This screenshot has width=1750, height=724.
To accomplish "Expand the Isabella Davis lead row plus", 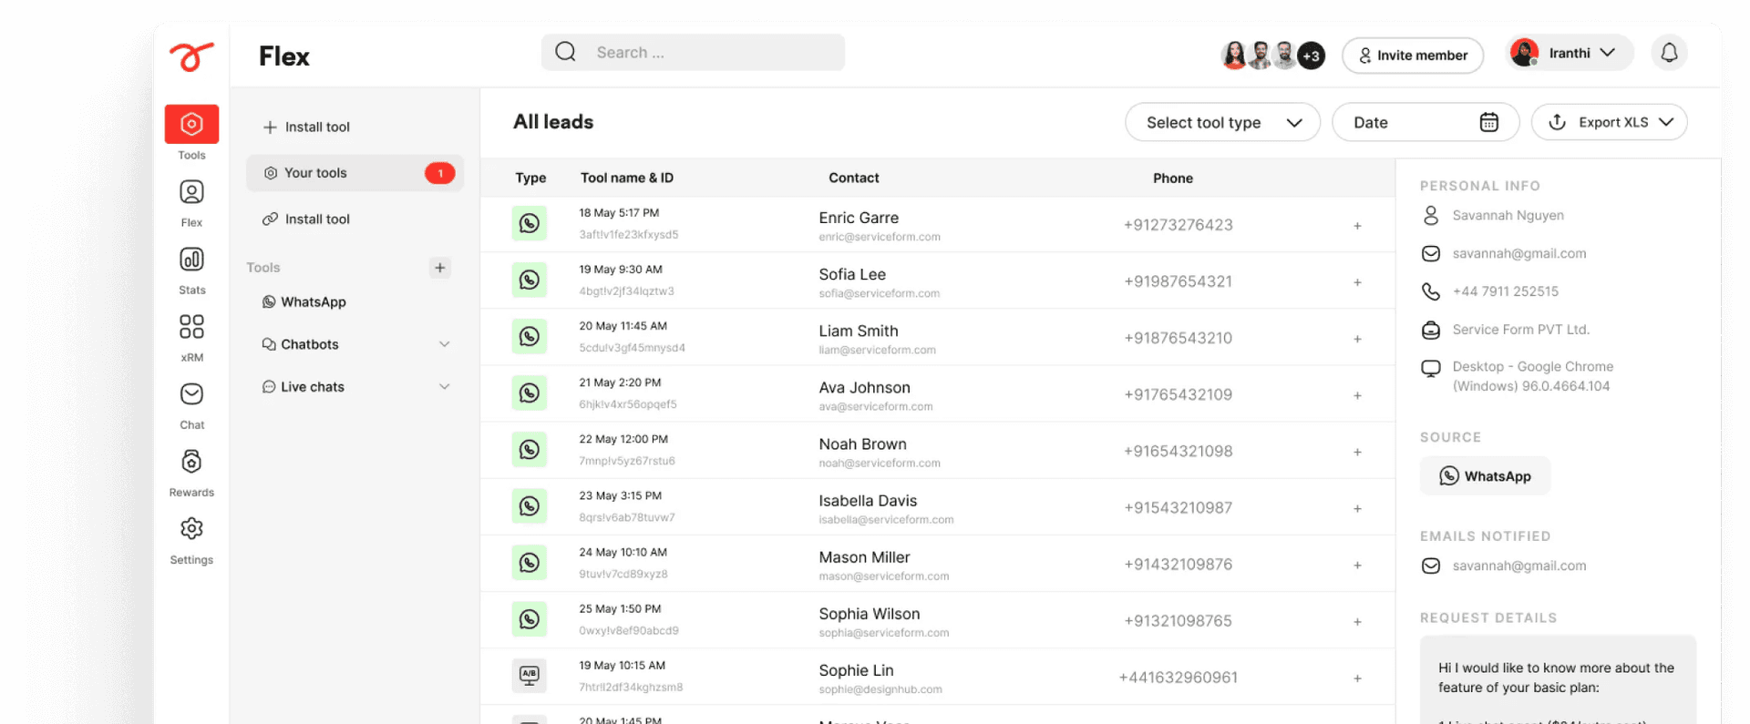I will 1357,508.
